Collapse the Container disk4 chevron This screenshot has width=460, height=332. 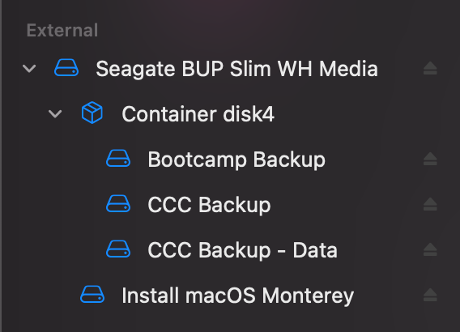pyautogui.click(x=55, y=114)
